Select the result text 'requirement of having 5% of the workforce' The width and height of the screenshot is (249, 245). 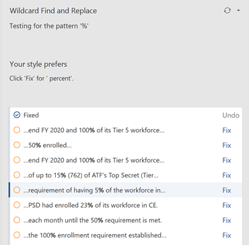pyautogui.click(x=94, y=190)
